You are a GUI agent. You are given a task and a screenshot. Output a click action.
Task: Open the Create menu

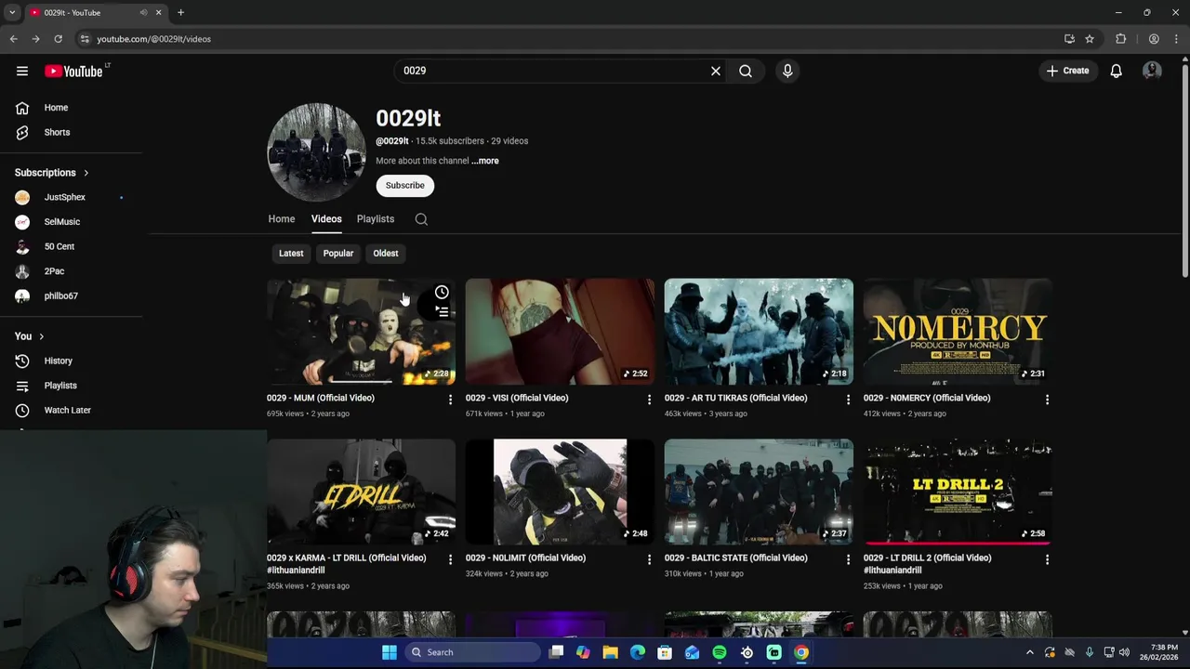(x=1067, y=71)
